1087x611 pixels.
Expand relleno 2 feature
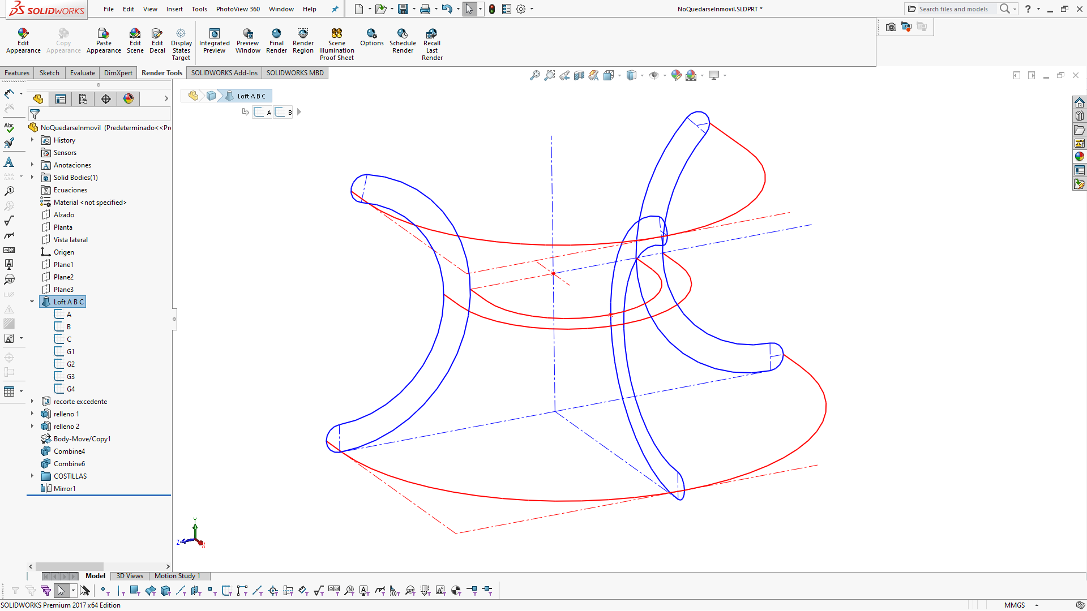pos(32,426)
